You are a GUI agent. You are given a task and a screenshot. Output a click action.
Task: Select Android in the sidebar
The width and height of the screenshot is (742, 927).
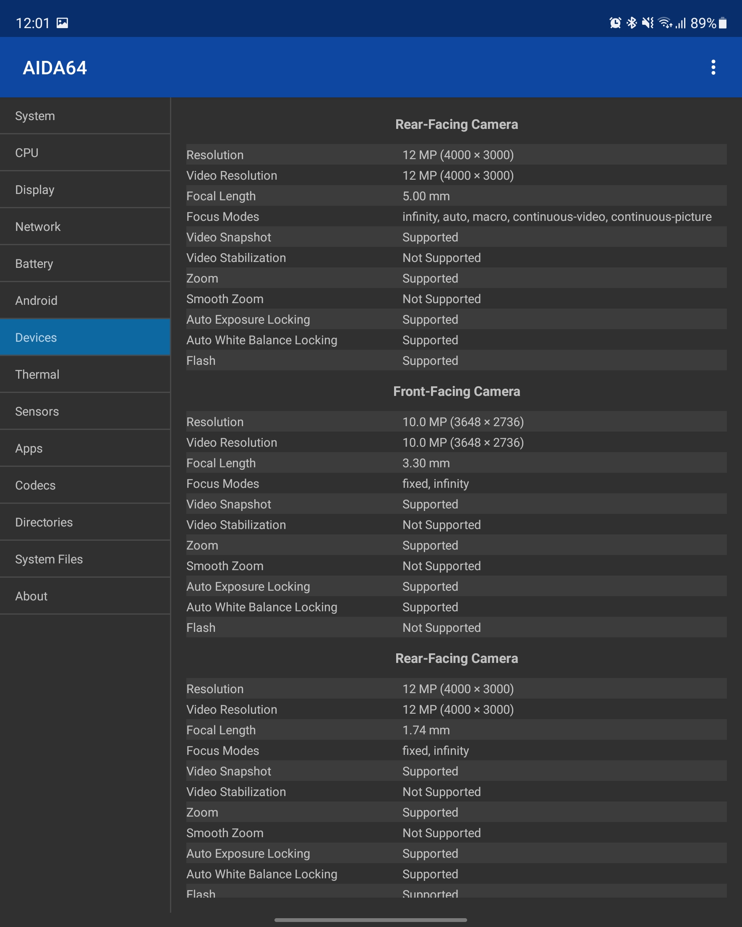85,301
